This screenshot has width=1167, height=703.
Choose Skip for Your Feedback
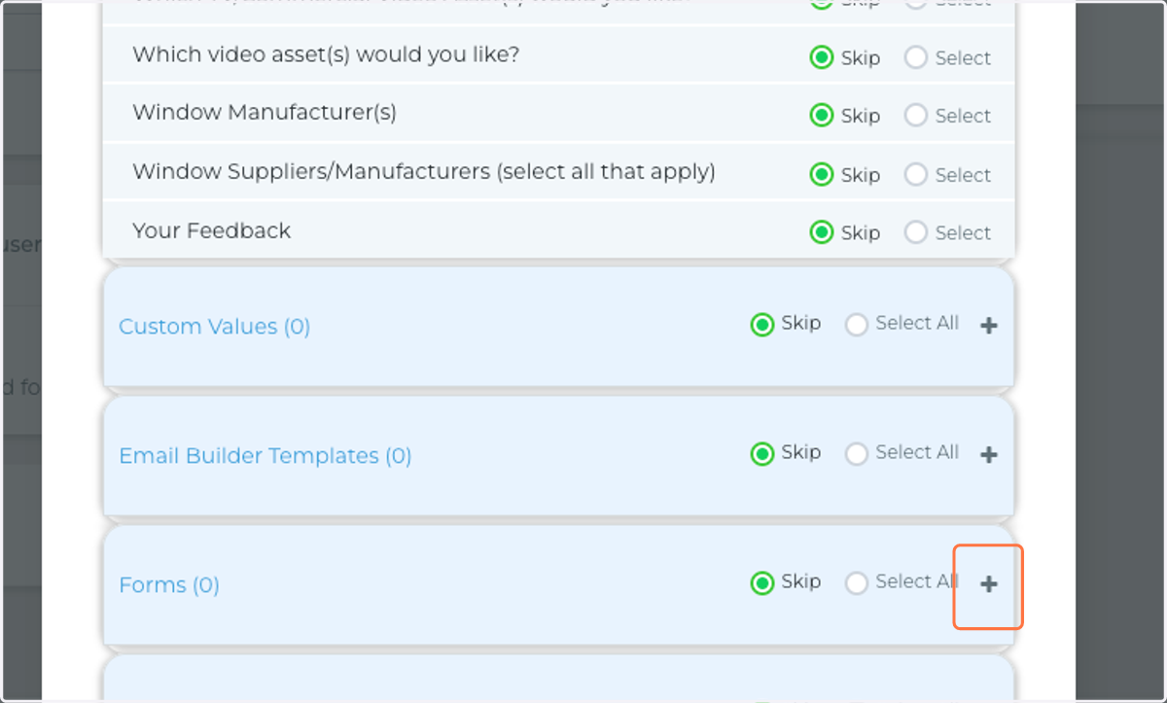(x=822, y=232)
